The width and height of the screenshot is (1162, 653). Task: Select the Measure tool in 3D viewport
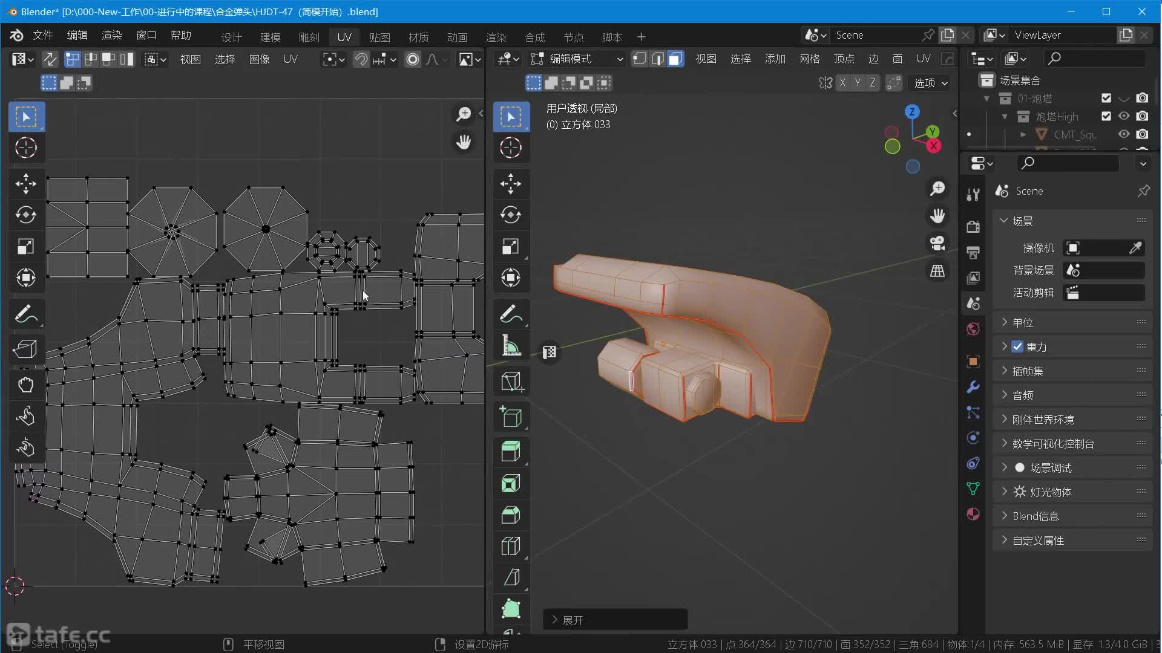tap(510, 346)
